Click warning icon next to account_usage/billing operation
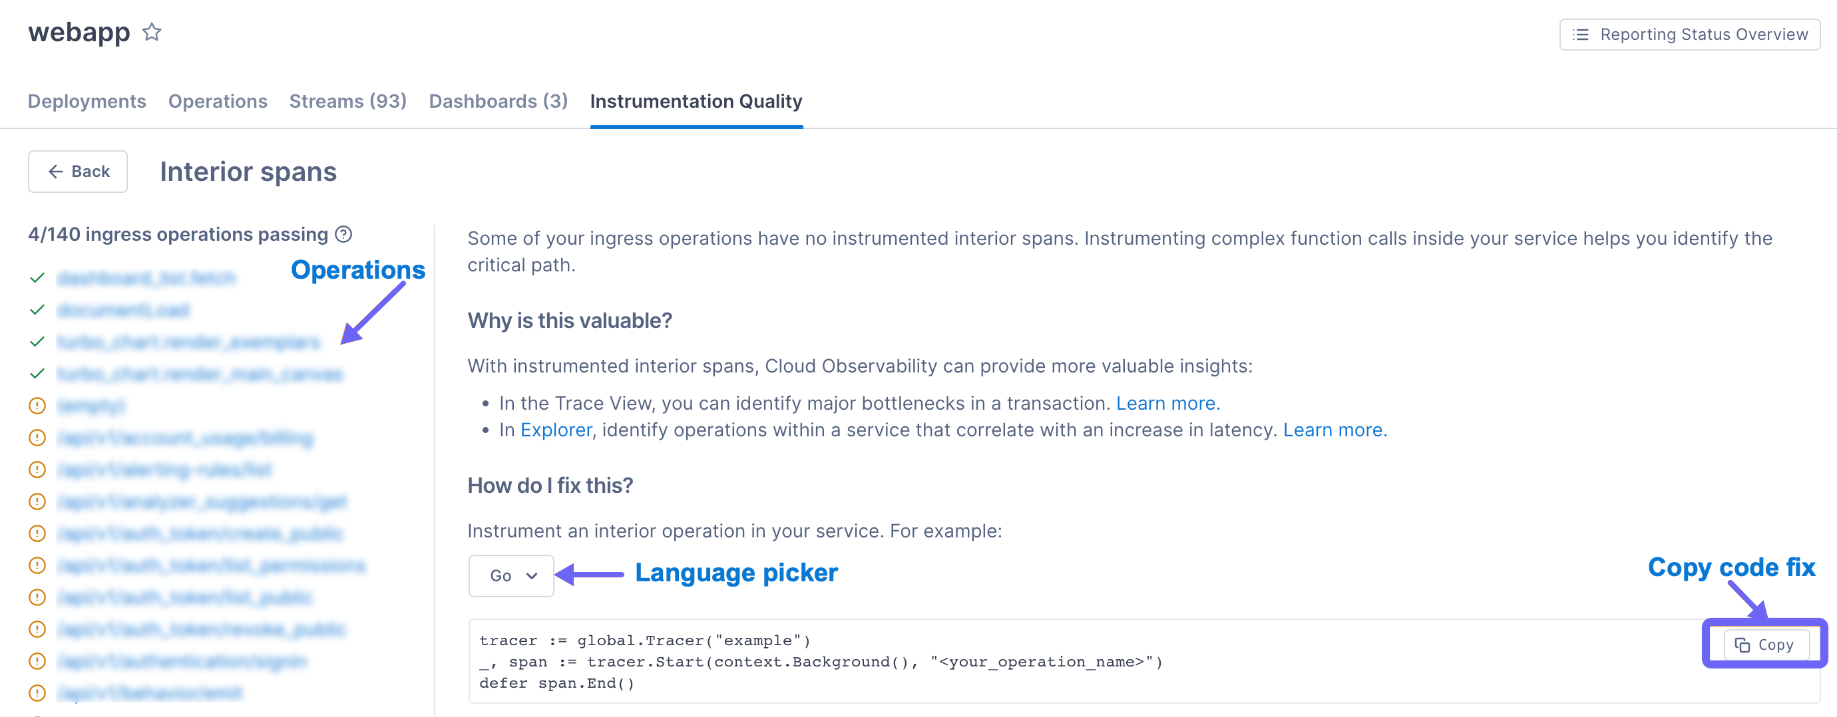1837x717 pixels. 37,438
